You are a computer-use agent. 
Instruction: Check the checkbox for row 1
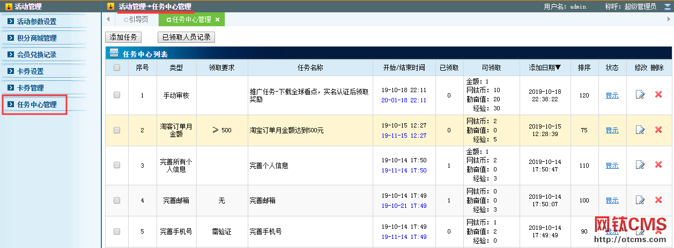(x=117, y=95)
